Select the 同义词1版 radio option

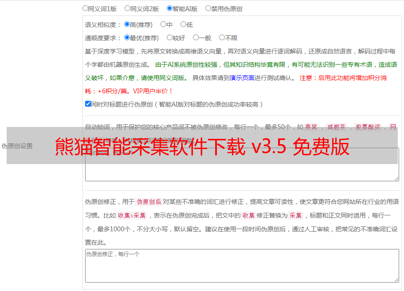pos(85,8)
